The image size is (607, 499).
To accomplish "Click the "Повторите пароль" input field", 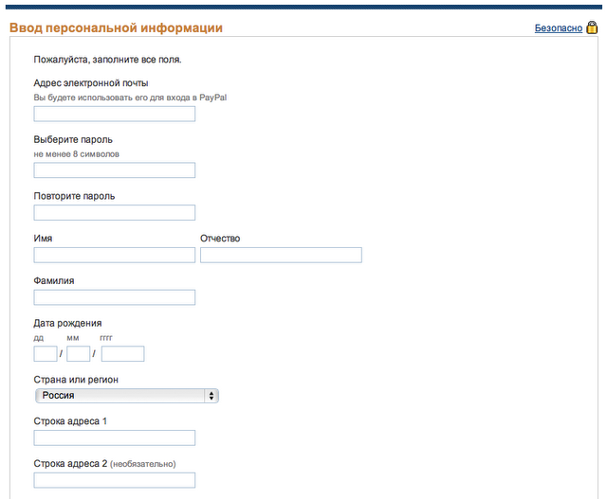I will click(x=115, y=212).
